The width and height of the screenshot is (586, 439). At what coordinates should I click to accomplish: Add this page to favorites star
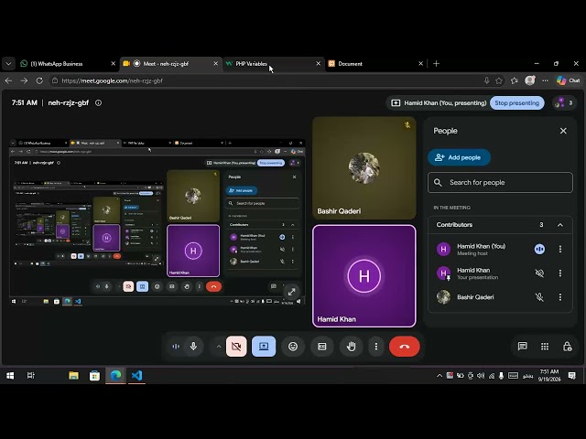499,80
